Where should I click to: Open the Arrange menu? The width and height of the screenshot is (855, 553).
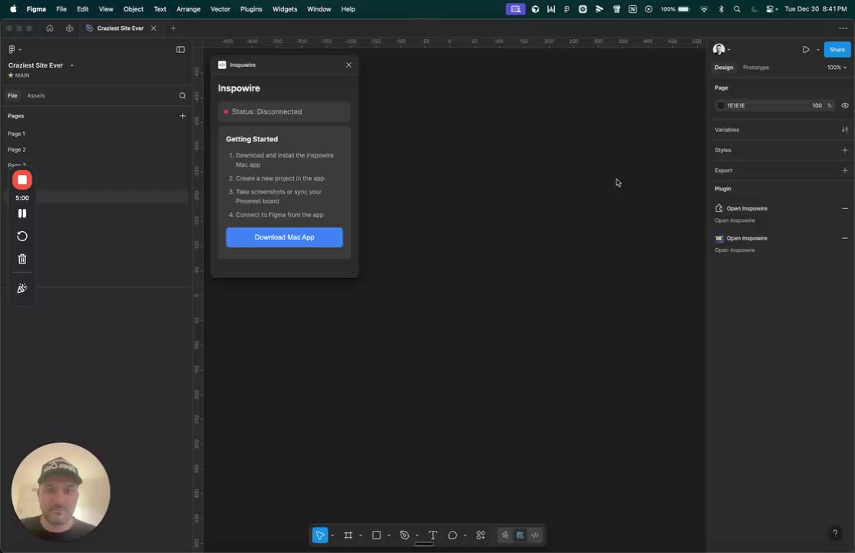188,9
